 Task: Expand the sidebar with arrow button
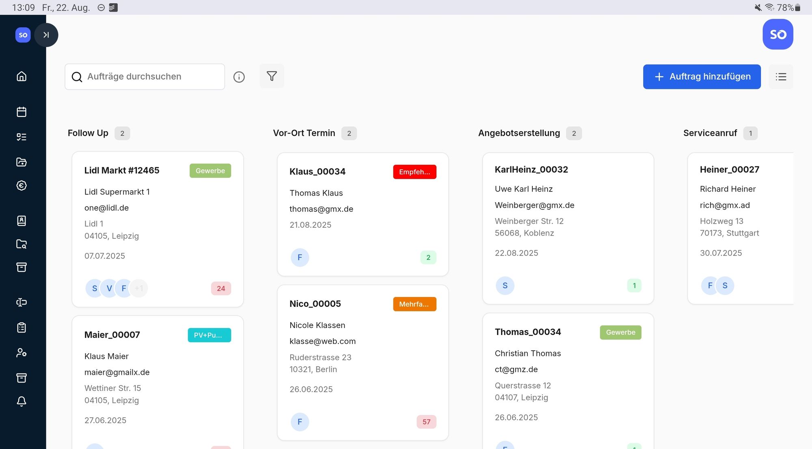click(x=46, y=35)
